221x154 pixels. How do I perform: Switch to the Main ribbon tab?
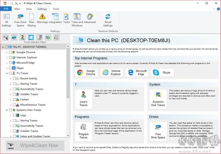[17, 9]
